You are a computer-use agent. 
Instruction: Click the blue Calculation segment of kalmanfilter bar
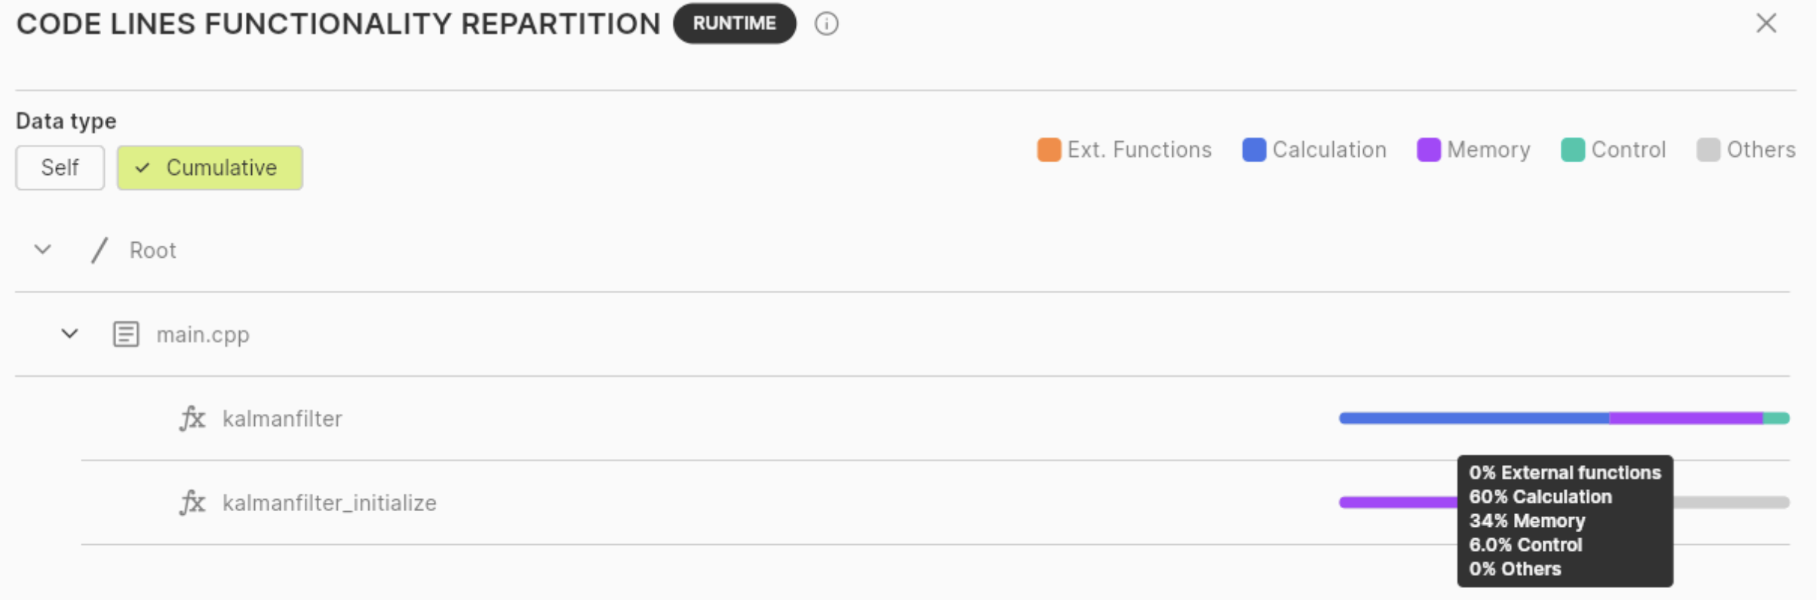coord(1474,418)
